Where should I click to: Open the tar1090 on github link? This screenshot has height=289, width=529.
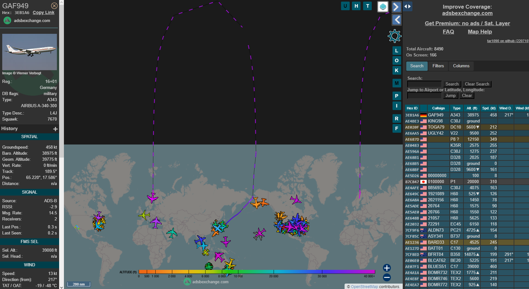pyautogui.click(x=508, y=41)
